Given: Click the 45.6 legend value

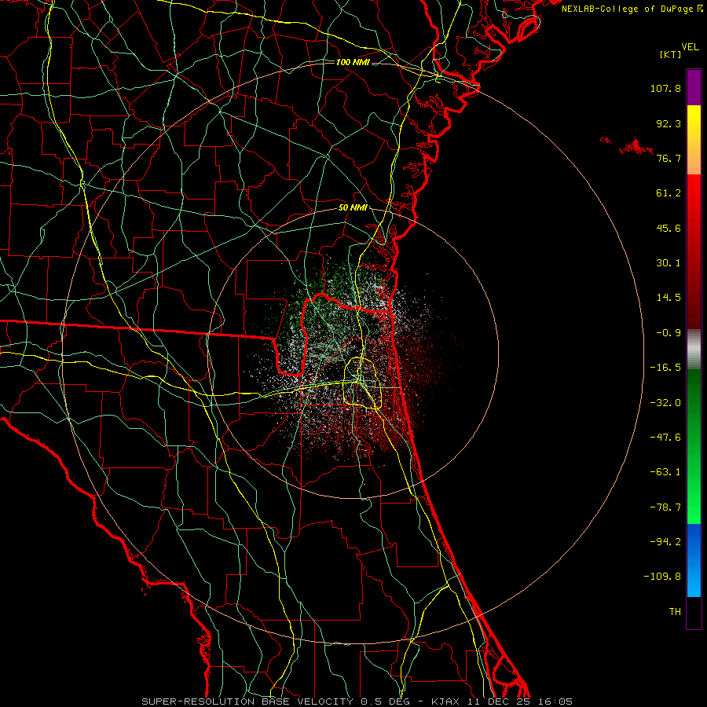Looking at the screenshot, I should [669, 228].
